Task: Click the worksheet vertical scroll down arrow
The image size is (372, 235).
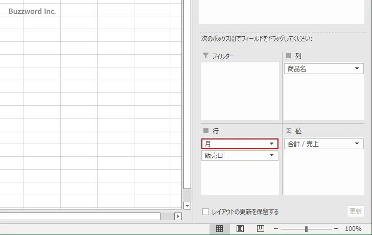Action: [x=187, y=205]
